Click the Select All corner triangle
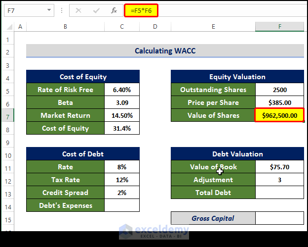 [9, 27]
